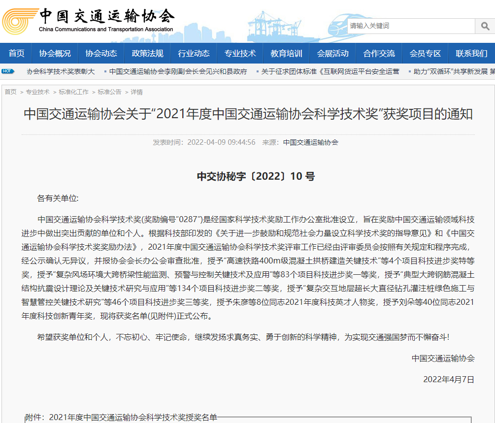Viewport: 495px width, 423px height.
Task: Click 详情 in the breadcrumb
Action: click(137, 92)
